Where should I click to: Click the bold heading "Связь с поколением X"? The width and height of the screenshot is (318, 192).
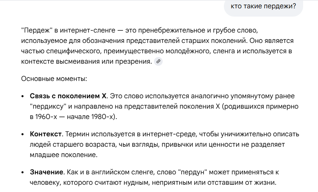(69, 95)
